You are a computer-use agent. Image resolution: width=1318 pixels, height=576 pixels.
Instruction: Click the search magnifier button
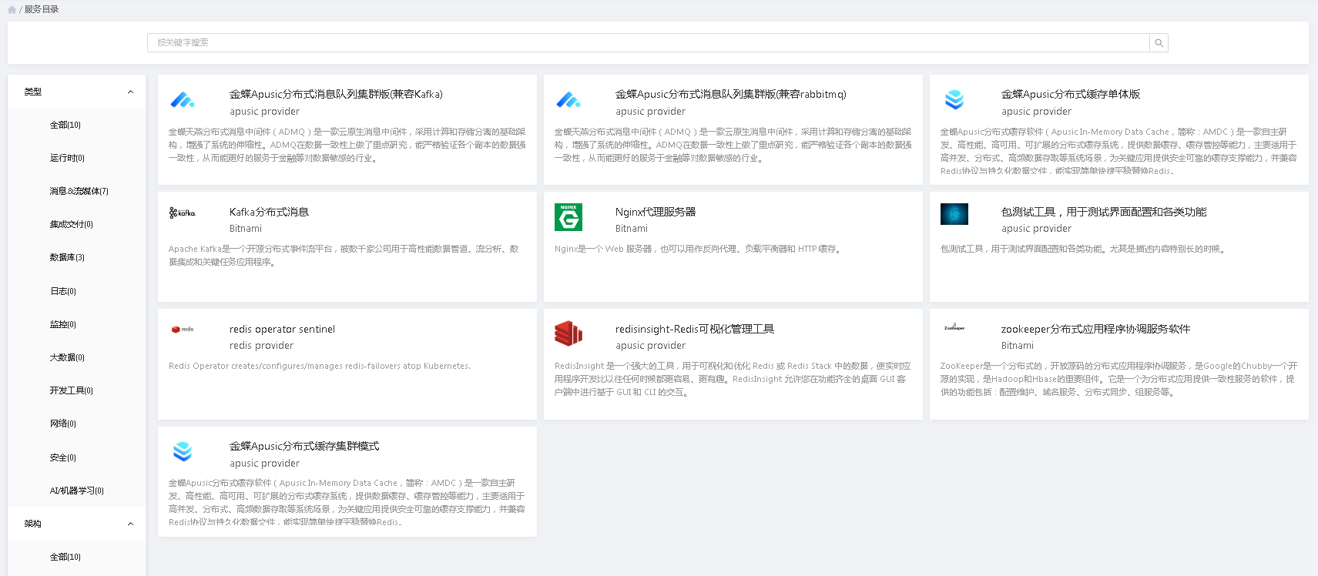(x=1159, y=43)
